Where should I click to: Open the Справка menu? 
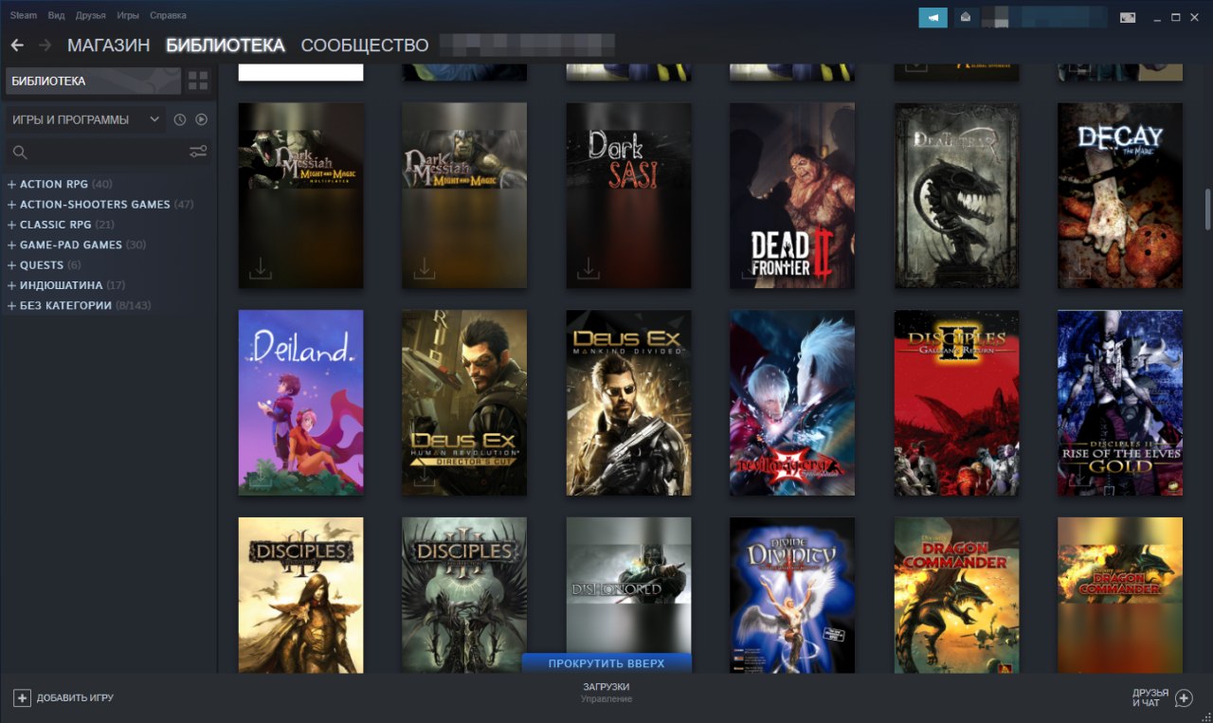tap(168, 15)
